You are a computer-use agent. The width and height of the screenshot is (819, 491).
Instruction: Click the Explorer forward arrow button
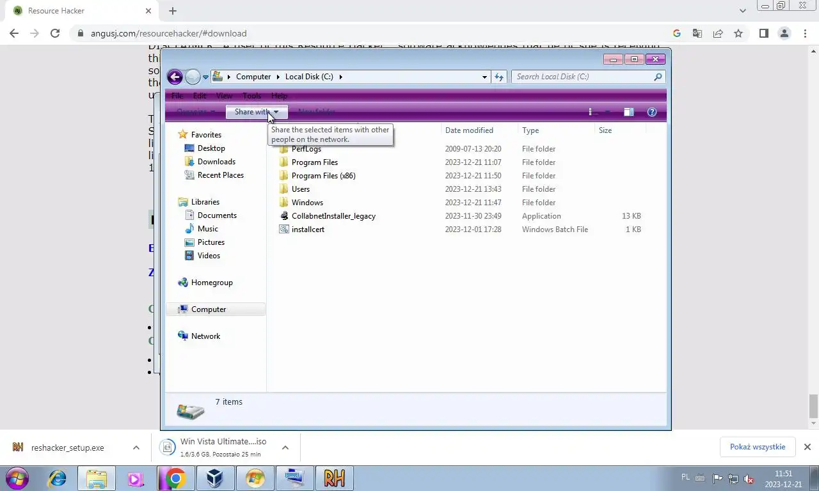click(193, 77)
